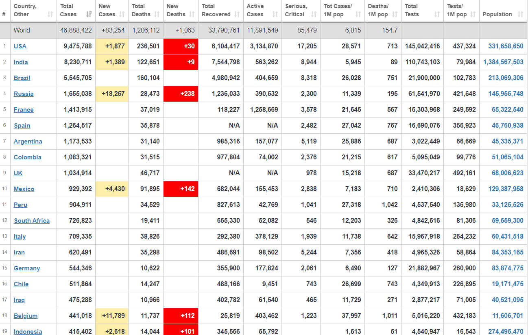
Task: Open USA population link 331,658,650
Action: click(506, 46)
